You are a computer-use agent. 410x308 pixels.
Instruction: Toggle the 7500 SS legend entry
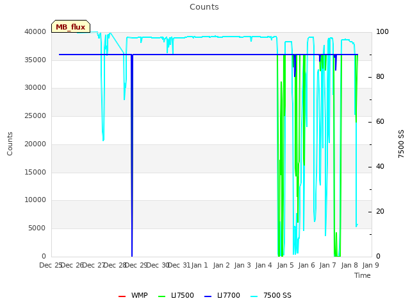270,295
